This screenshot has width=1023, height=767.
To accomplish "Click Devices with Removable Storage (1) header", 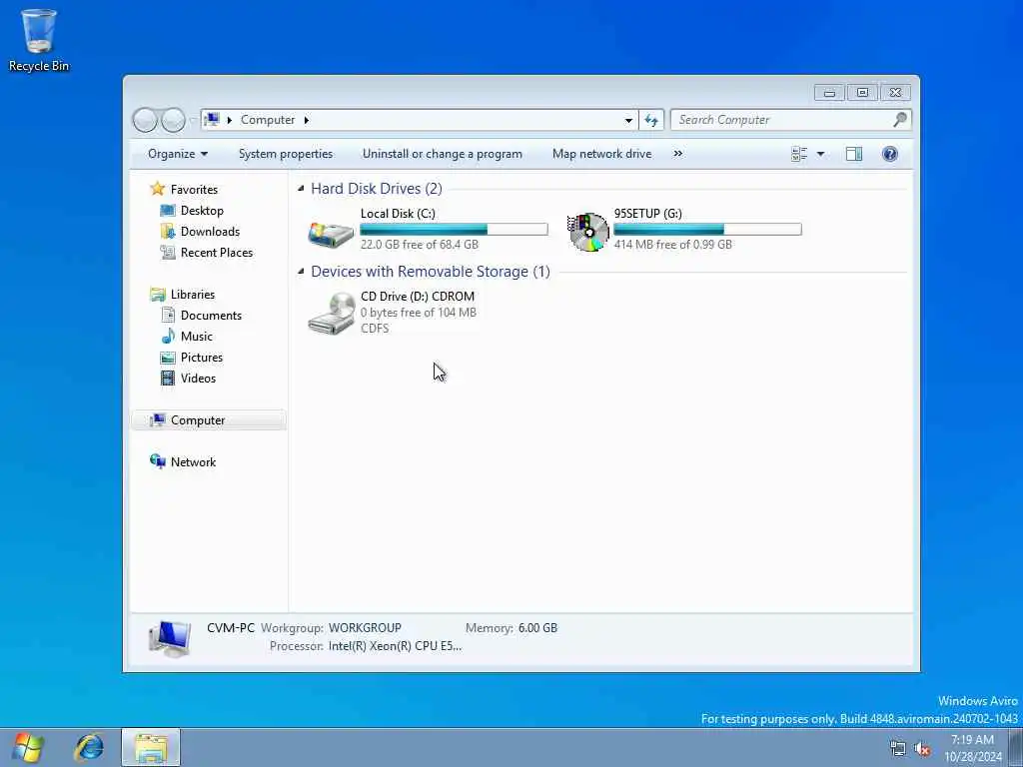I will pos(431,272).
